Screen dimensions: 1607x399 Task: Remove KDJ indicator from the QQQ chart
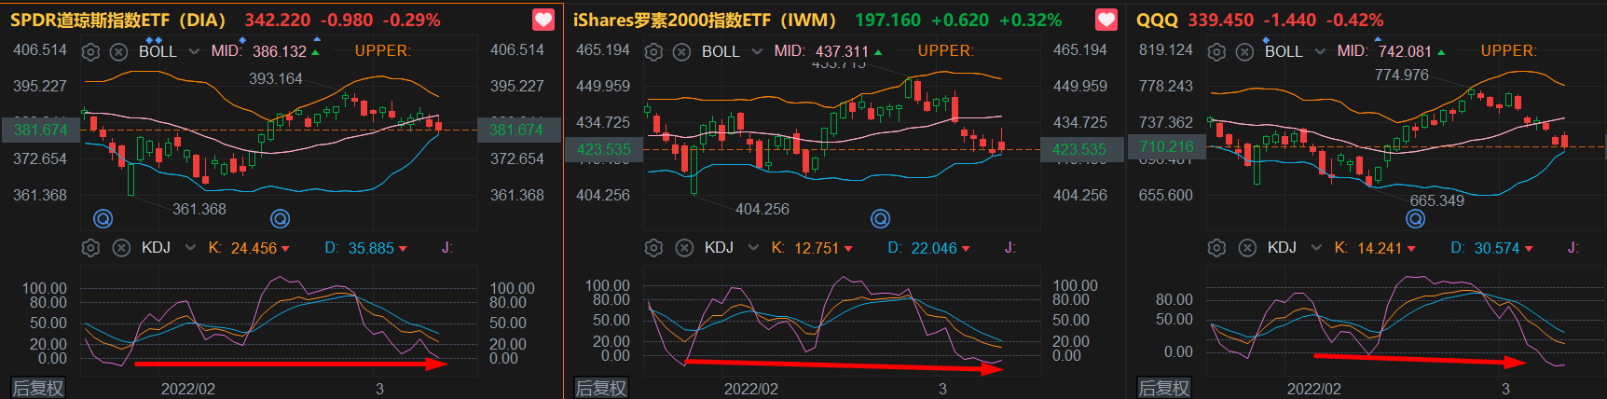1247,248
